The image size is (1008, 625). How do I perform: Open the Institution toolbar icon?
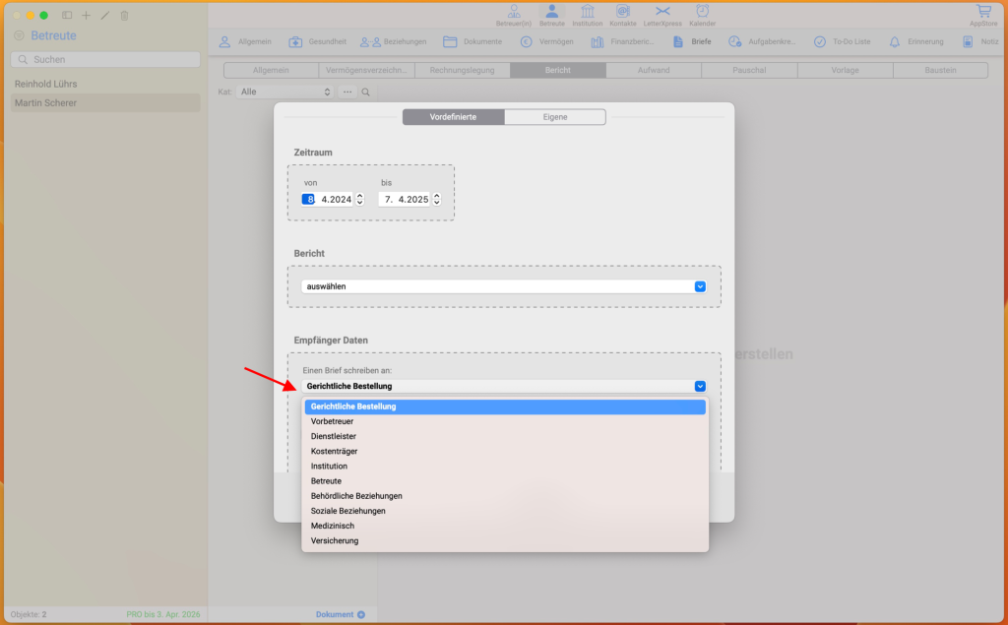click(588, 15)
